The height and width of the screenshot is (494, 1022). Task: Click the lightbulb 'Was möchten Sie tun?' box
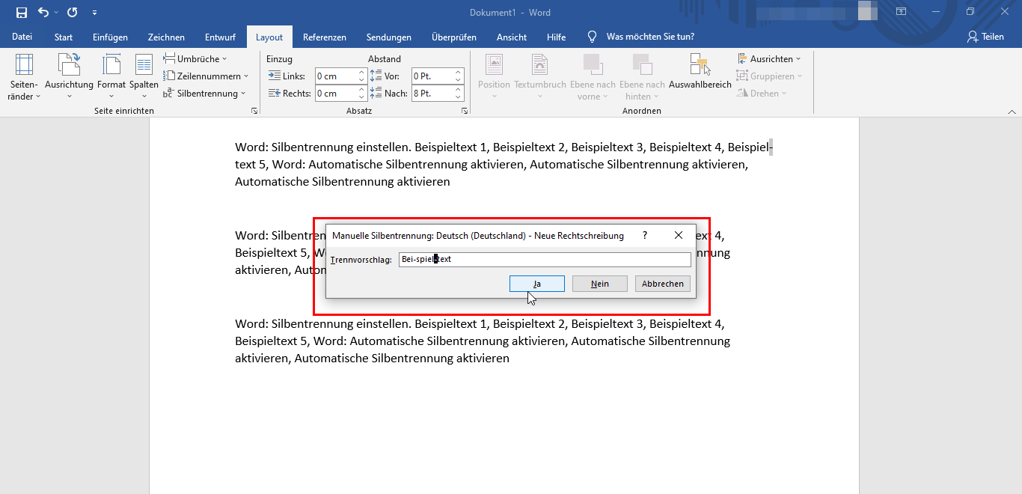tap(641, 37)
